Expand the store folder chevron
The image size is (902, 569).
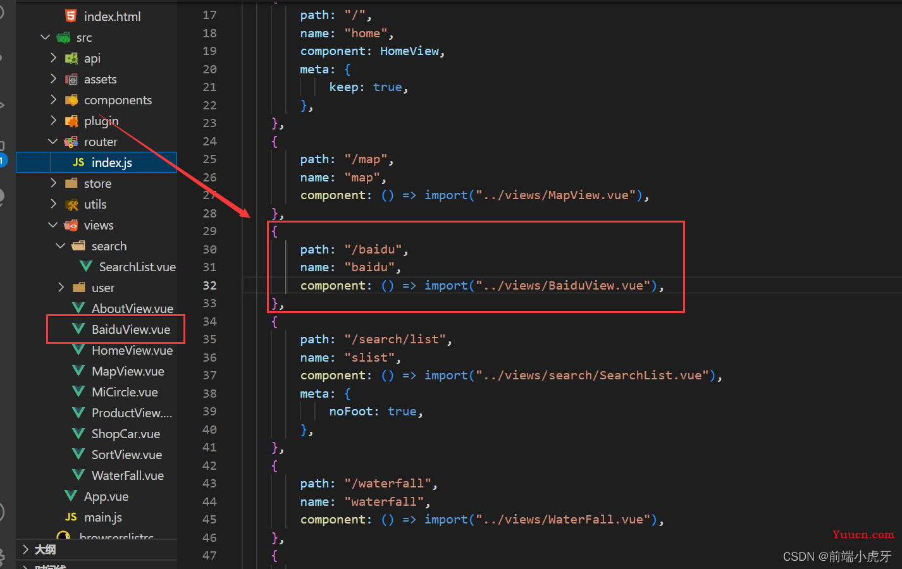(53, 183)
